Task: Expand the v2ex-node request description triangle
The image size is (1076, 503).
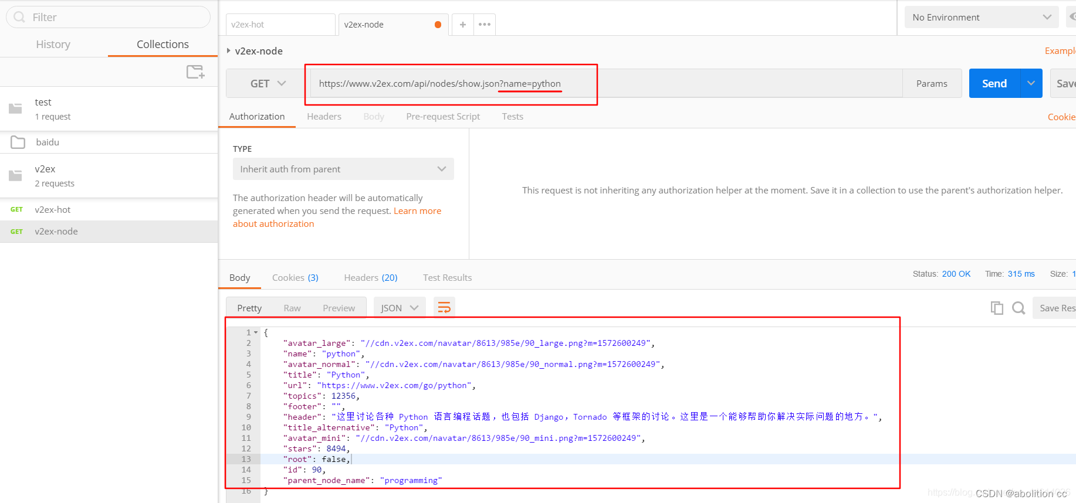Action: (229, 51)
